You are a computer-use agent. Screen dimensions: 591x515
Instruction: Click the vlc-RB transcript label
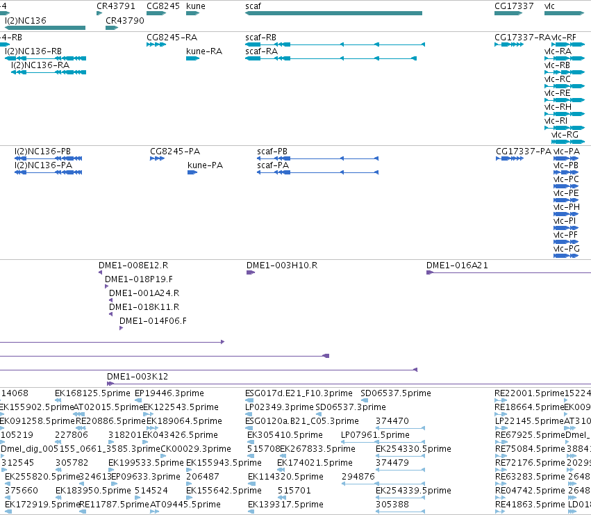557,65
